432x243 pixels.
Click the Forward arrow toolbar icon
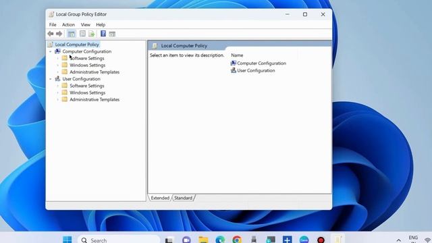click(x=59, y=34)
